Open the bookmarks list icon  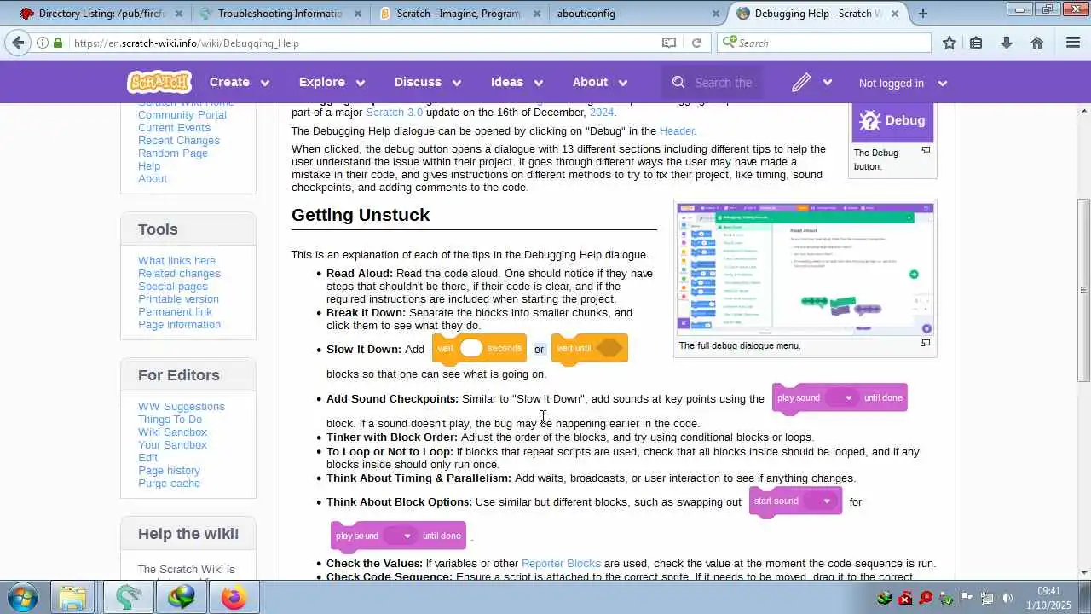976,43
